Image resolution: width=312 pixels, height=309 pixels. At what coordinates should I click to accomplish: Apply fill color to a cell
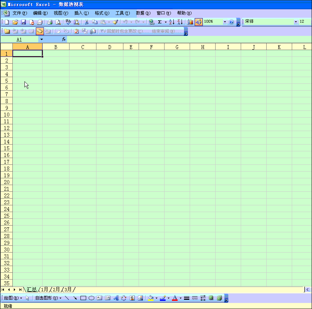(150, 298)
